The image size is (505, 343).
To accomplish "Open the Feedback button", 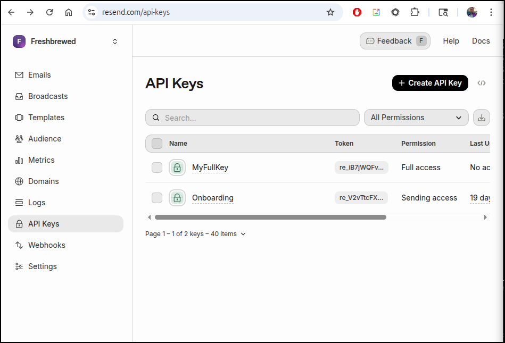I will [394, 41].
